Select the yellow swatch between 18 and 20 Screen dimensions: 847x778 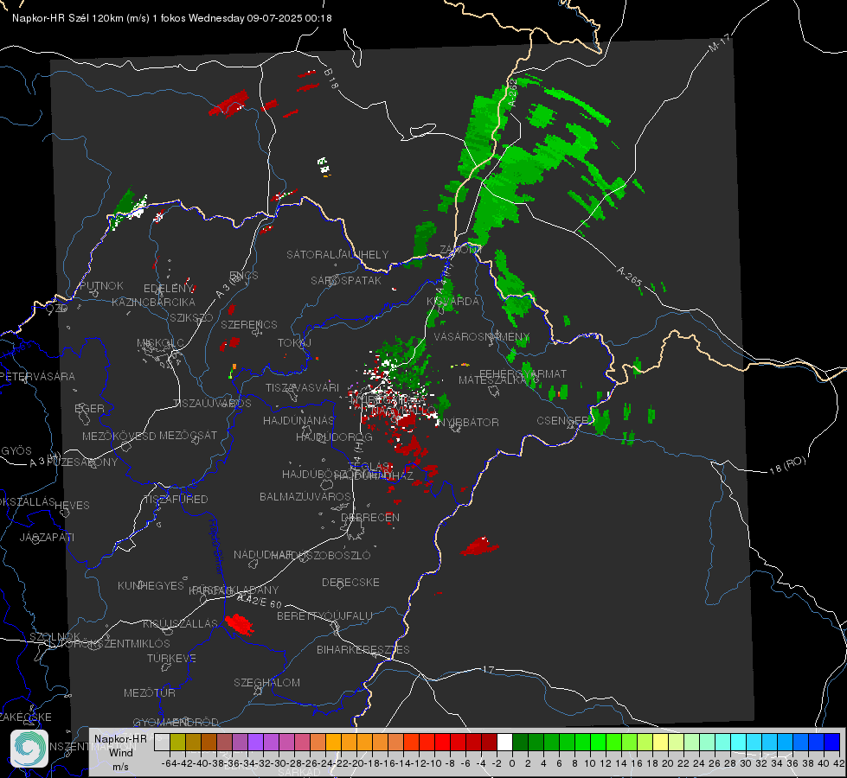click(x=660, y=743)
